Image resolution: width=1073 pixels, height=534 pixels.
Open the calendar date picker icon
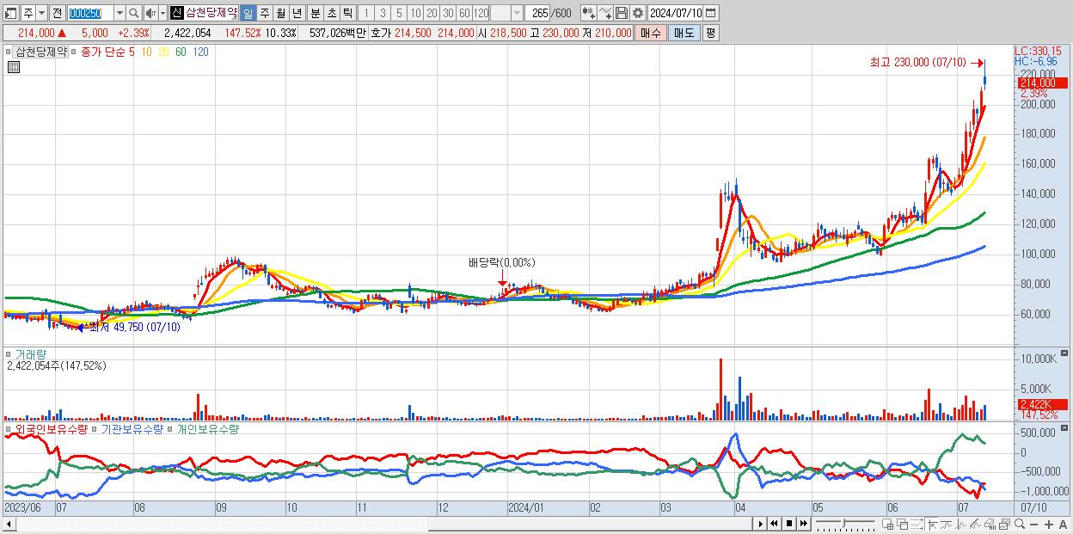[x=712, y=13]
